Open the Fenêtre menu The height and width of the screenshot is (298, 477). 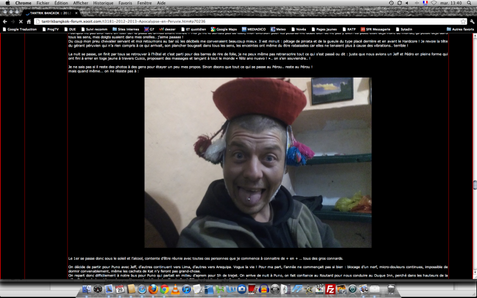tap(144, 3)
